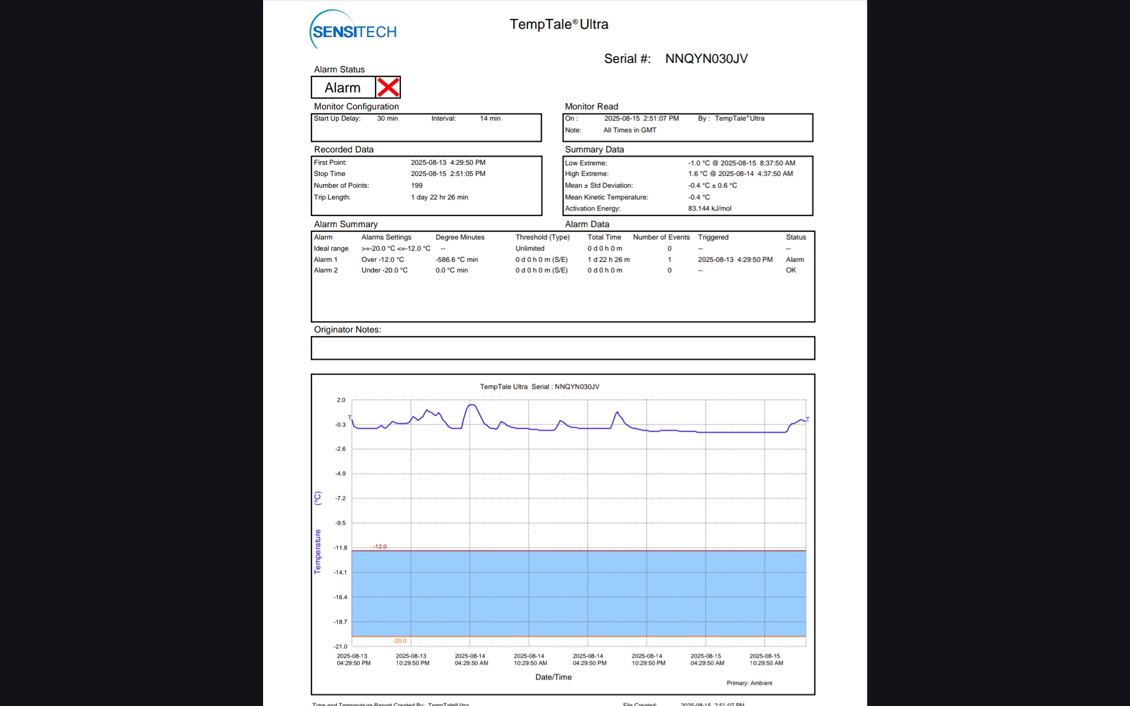The width and height of the screenshot is (1130, 706).
Task: Click the serial number NNQYN030JV in the header
Action: pos(706,59)
